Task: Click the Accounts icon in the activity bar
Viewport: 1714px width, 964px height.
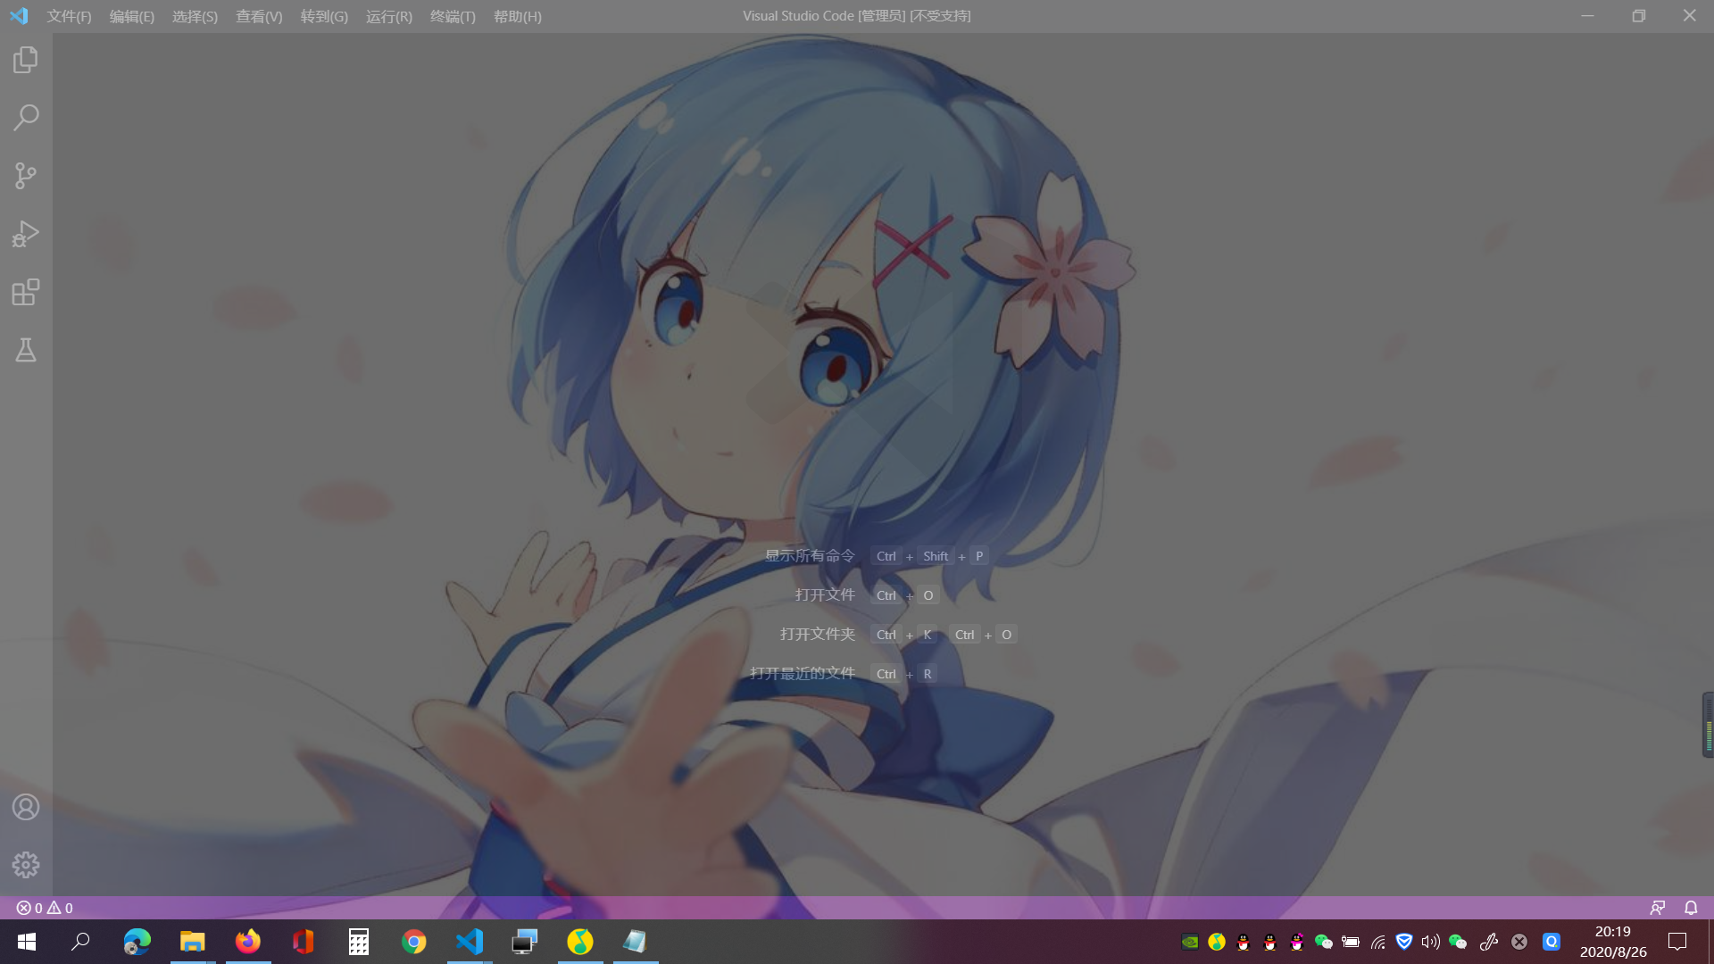Action: click(26, 806)
